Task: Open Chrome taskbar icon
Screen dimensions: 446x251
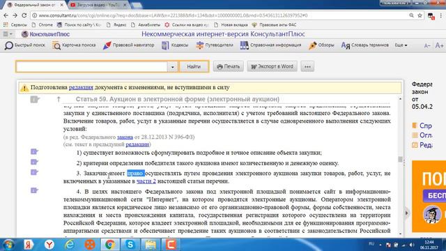Action: (x=110, y=245)
